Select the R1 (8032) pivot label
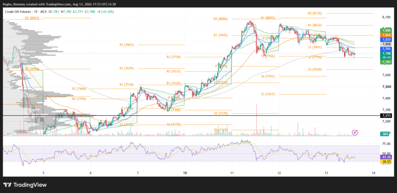 pos(315,25)
